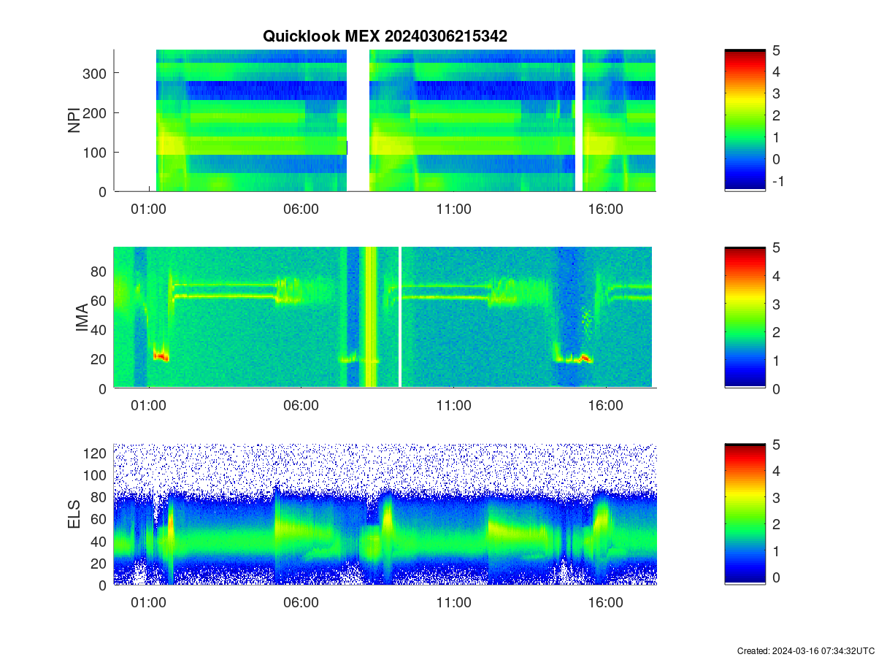Click IMA panel's '06:00' time tick label
The height and width of the screenshot is (657, 876).
(301, 407)
